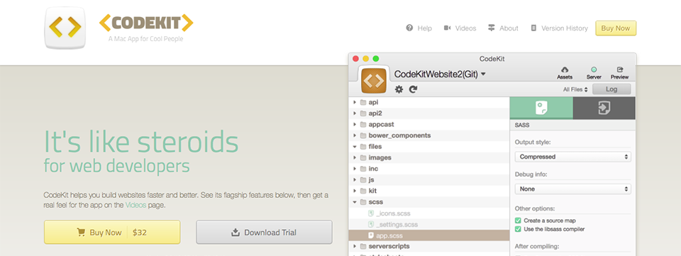Open the Output style Compressed dropdown
This screenshot has width=681, height=256.
tap(573, 157)
